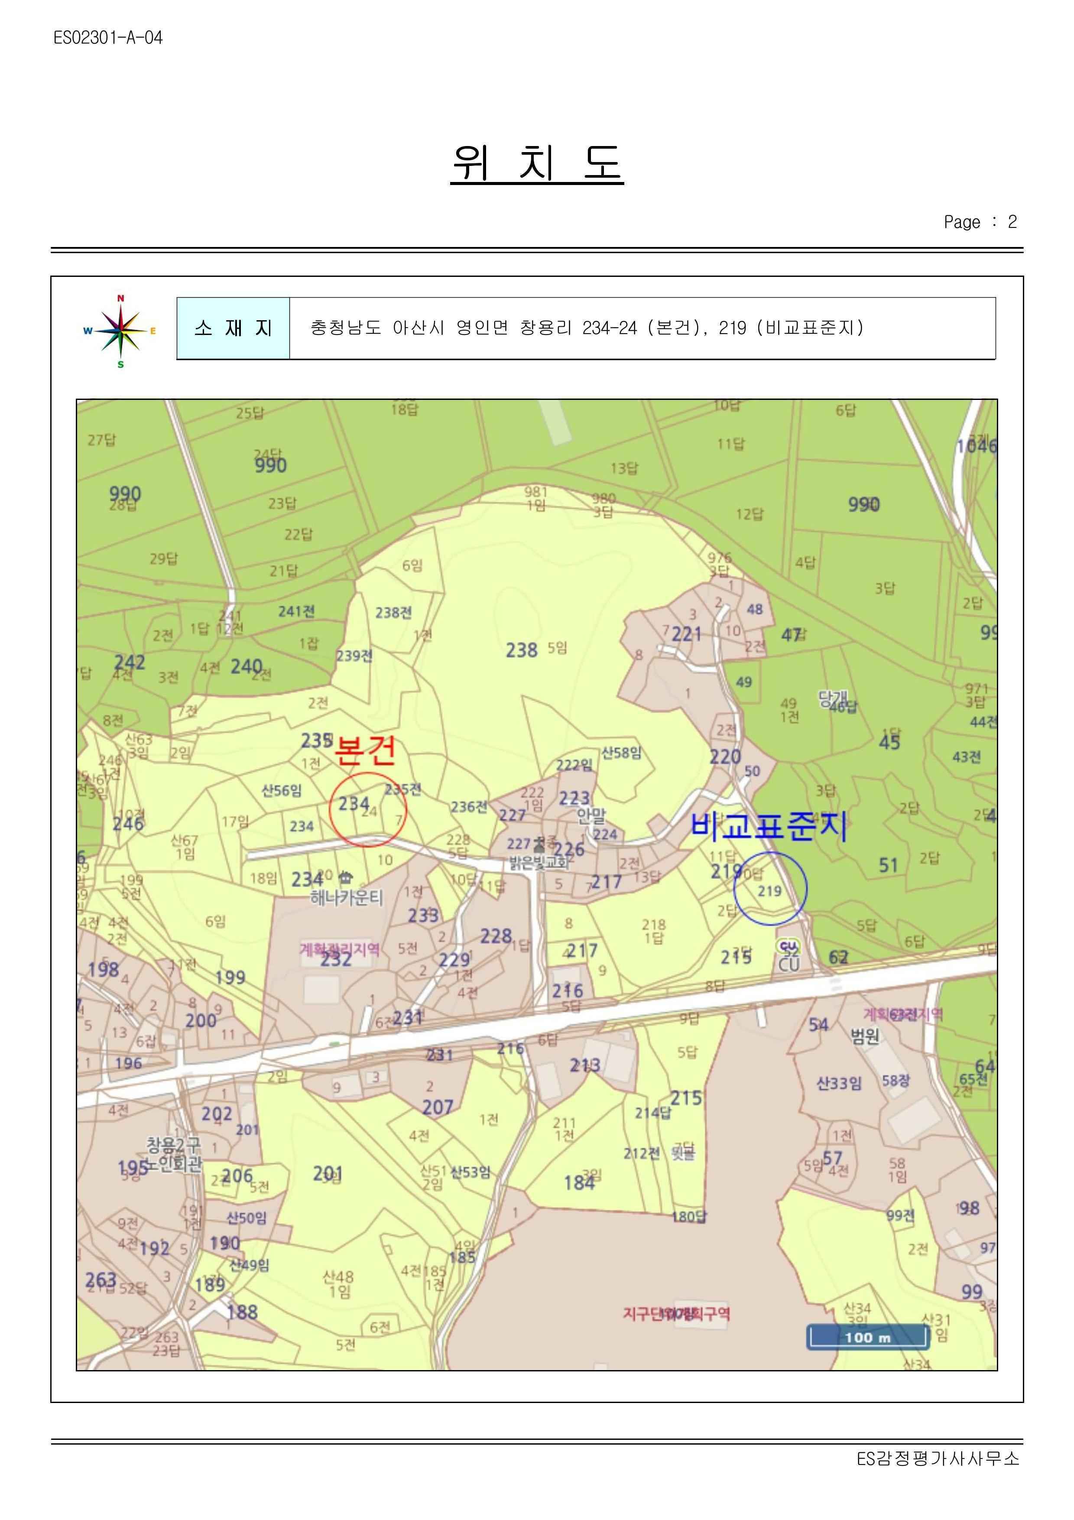Screen dimensions: 1074x1520
Task: Click the 계획관리지역 zone label near 232
Action: (340, 948)
